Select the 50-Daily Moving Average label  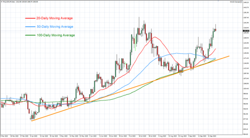(55, 27)
